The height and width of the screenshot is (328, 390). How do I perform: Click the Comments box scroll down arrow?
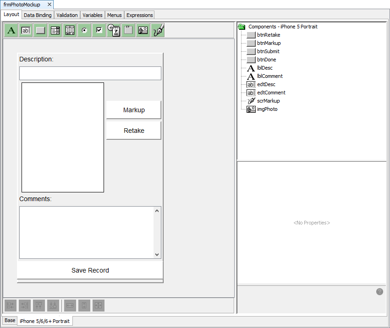[x=157, y=255]
